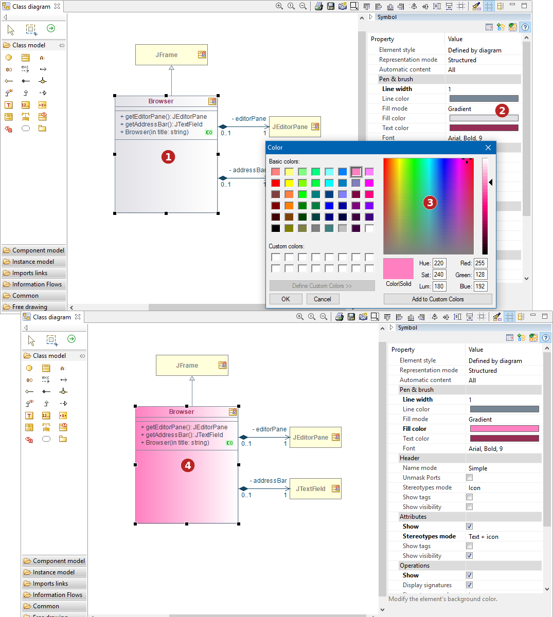Click Add to Custom Colors

(x=438, y=299)
